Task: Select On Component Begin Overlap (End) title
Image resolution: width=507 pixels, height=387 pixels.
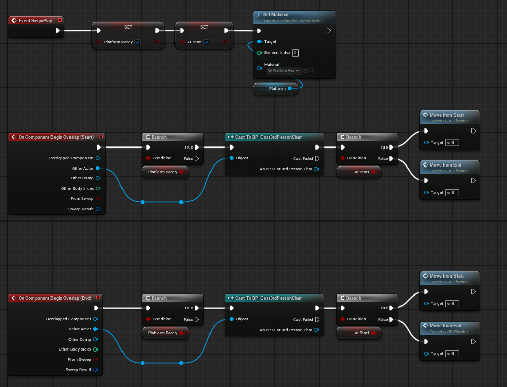Action: point(55,298)
